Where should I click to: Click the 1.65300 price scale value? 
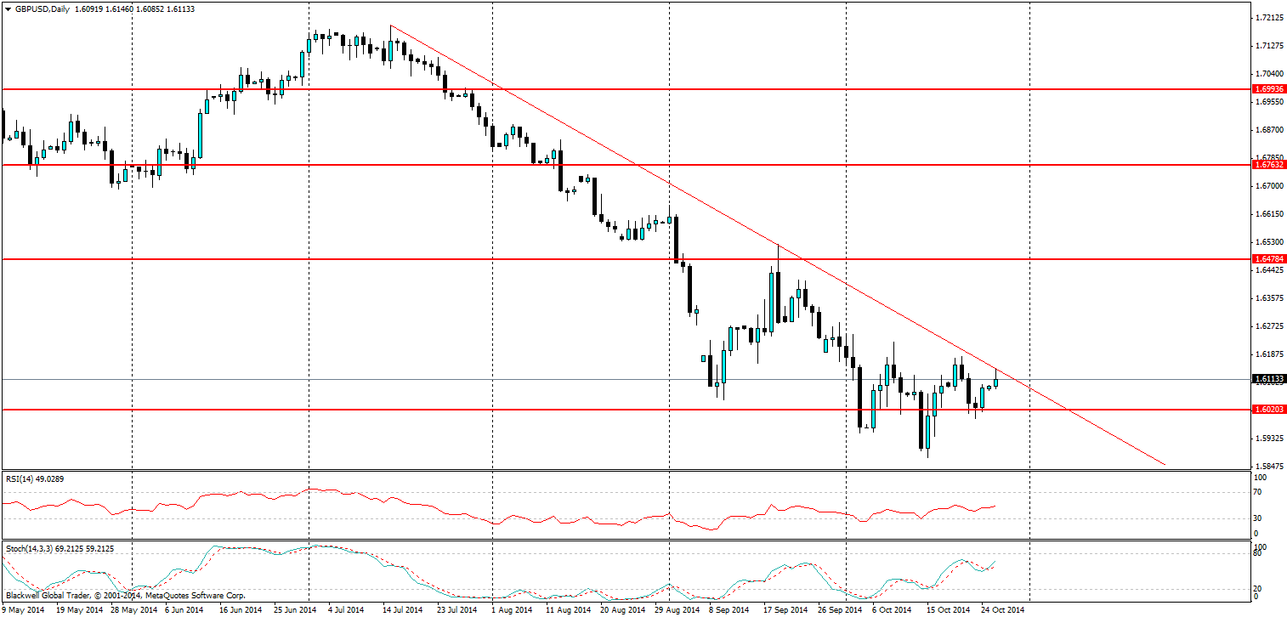(x=1268, y=242)
